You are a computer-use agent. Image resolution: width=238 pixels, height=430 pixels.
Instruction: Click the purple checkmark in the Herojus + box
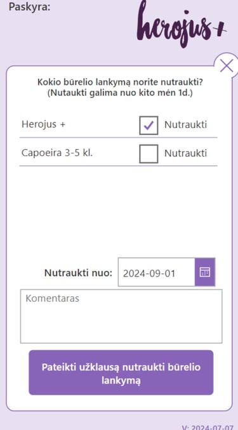pyautogui.click(x=149, y=126)
